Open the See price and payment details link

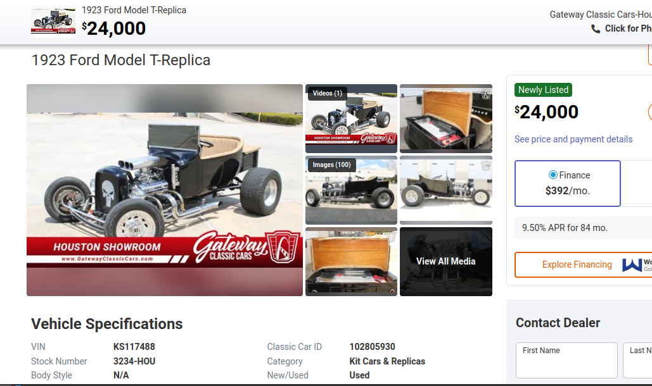[x=573, y=139]
